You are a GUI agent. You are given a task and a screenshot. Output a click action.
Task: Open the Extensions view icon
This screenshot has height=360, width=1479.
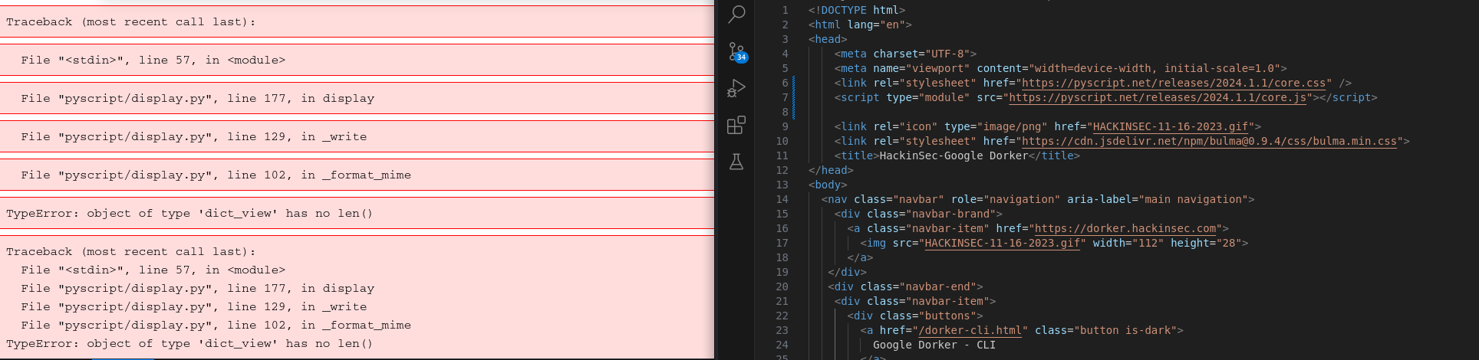tap(736, 125)
